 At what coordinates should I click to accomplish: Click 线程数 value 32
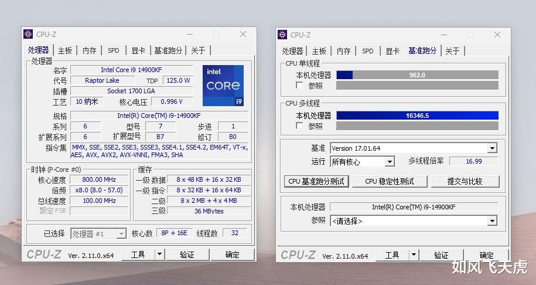pyautogui.click(x=234, y=233)
